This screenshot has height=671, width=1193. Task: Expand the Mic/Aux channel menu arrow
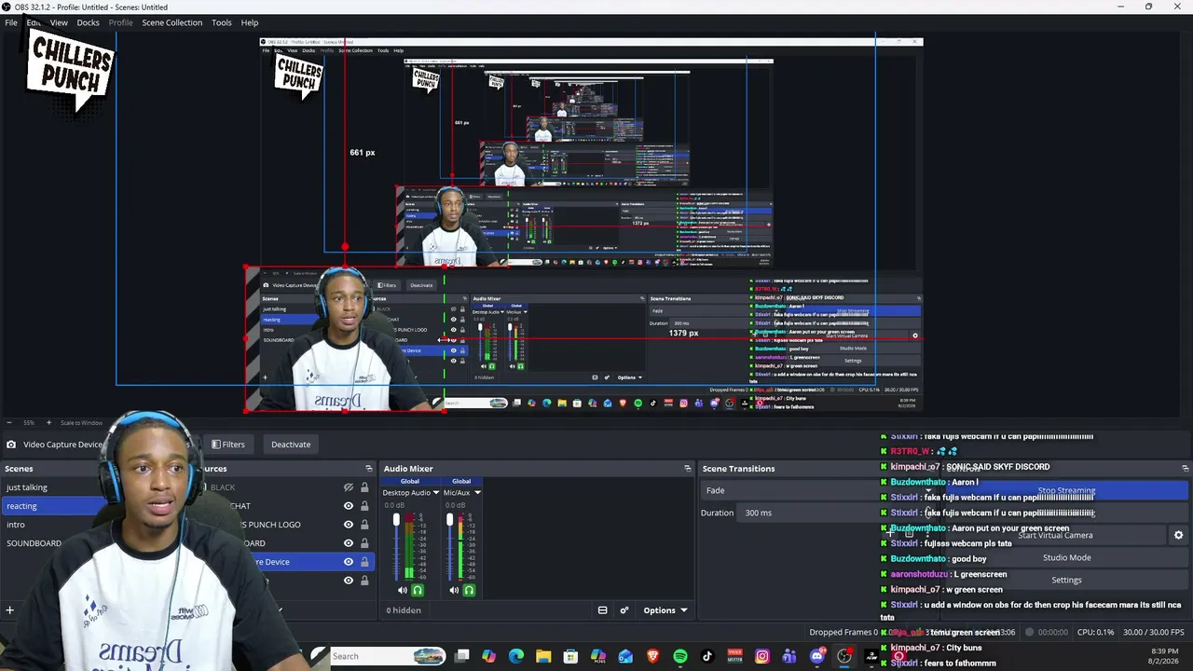477,493
